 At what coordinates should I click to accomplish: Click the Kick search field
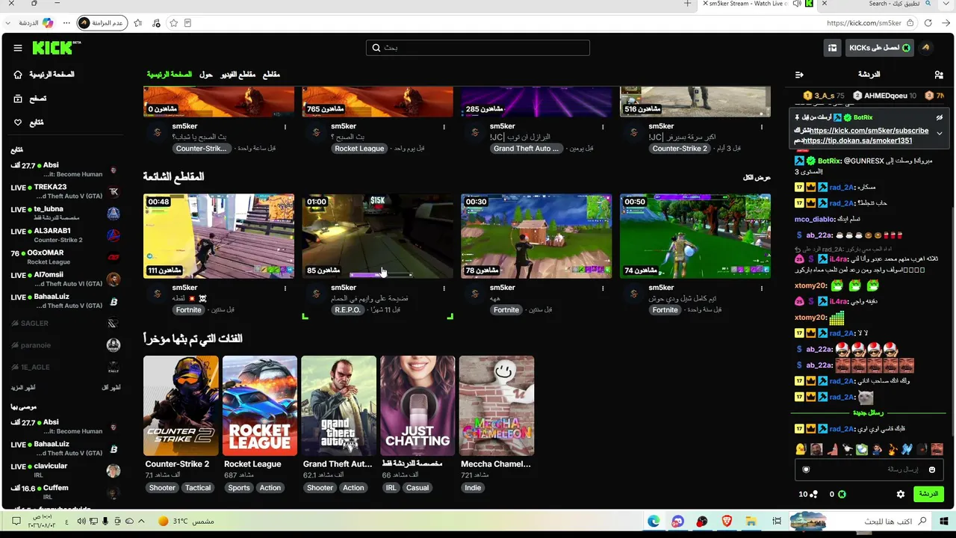click(x=478, y=48)
